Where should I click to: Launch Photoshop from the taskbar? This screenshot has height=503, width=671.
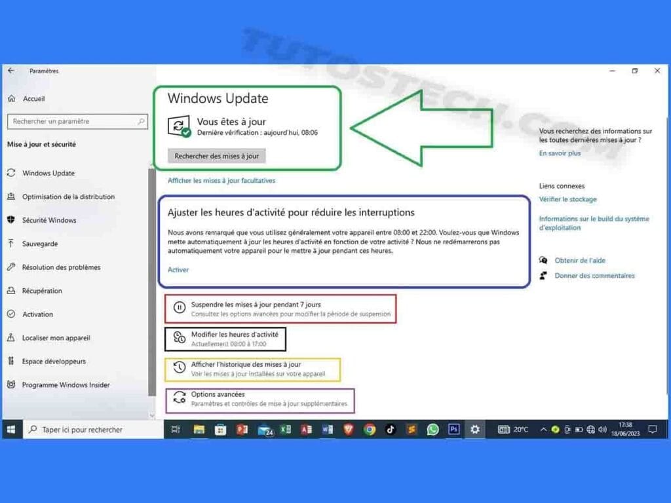453,430
